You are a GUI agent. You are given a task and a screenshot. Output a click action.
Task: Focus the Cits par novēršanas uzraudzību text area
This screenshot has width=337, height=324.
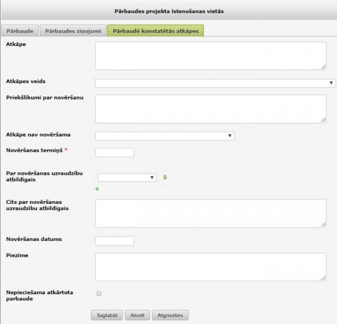click(211, 213)
